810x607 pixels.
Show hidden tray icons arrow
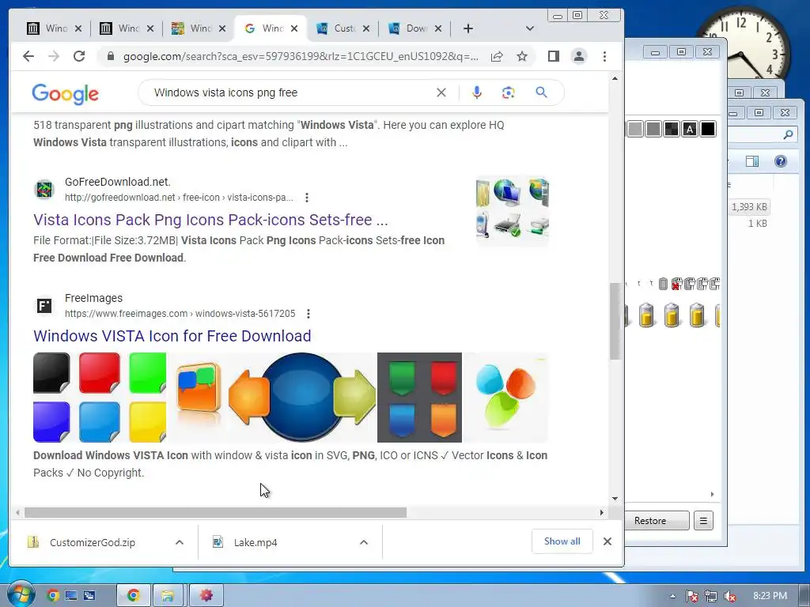(672, 596)
